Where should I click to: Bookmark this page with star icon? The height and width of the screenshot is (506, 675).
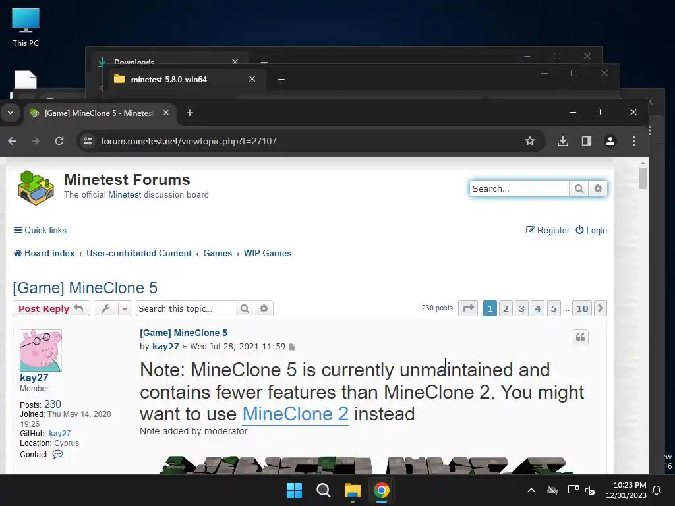tap(530, 141)
